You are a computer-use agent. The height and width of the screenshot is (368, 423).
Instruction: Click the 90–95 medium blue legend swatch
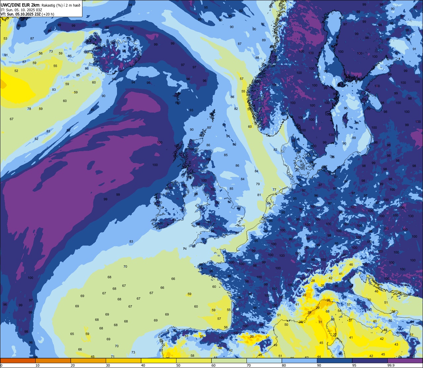[334, 360]
